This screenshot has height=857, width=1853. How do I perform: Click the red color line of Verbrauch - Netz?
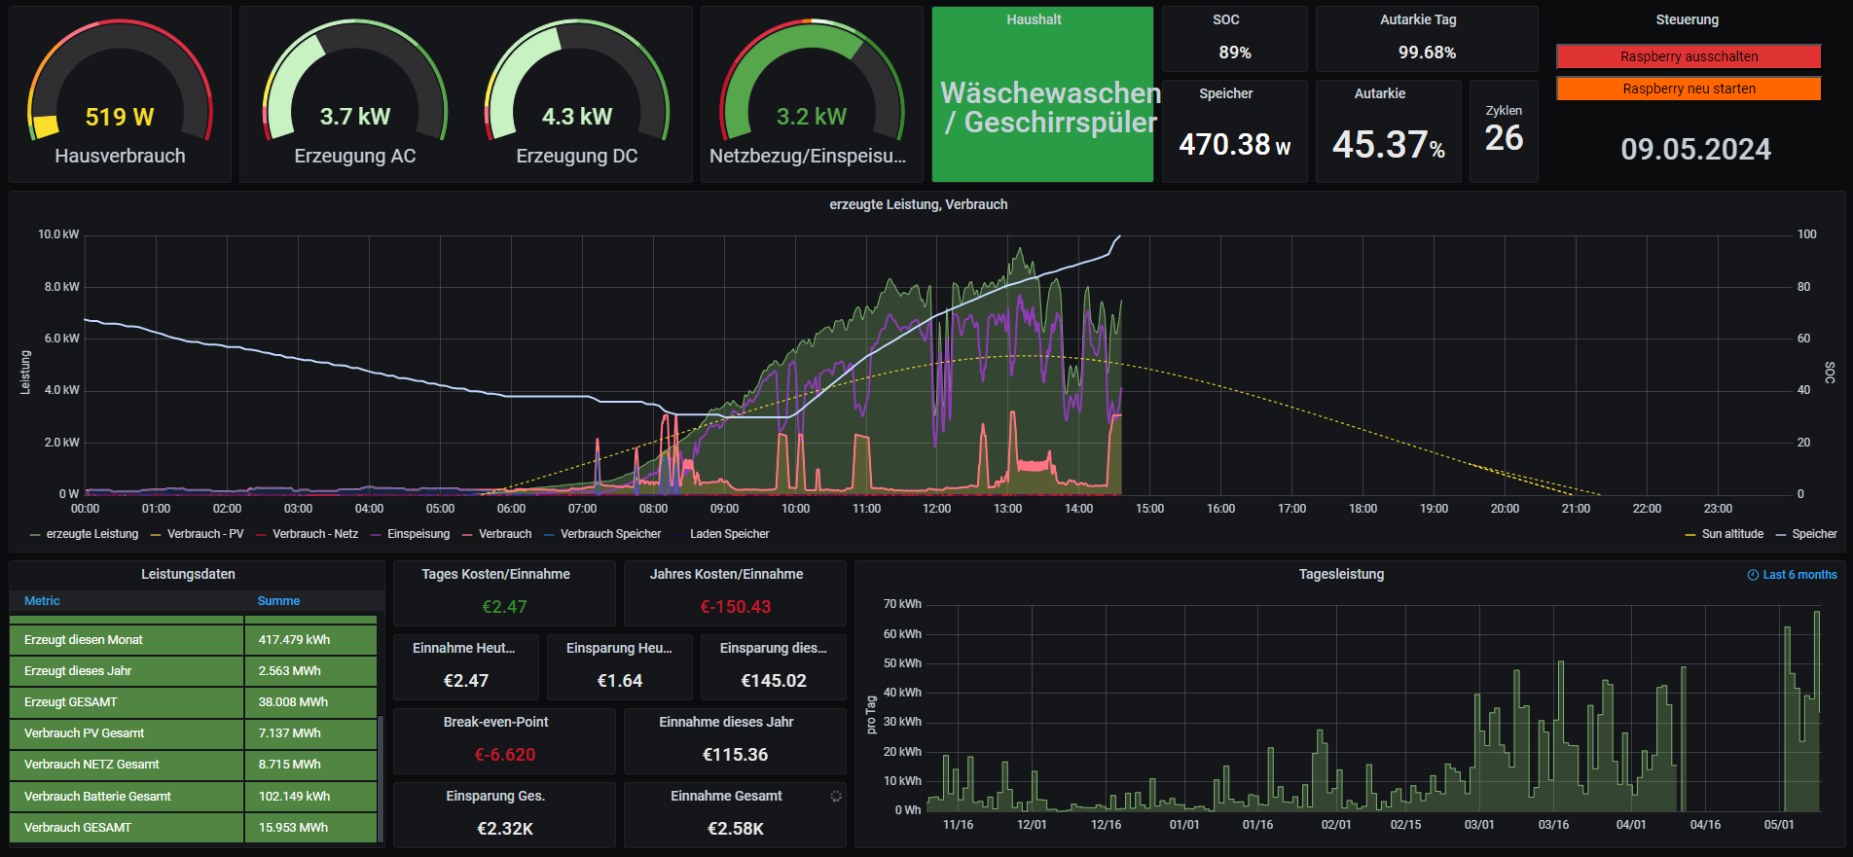point(261,535)
